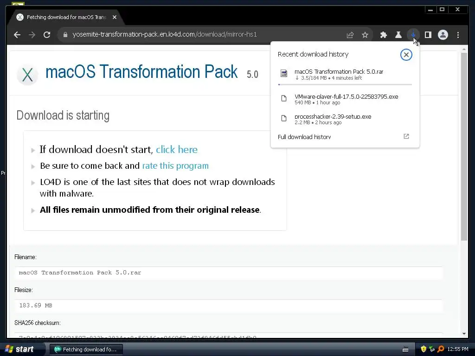This screenshot has height=356, width=475.
Task: Click the security shield tray icon
Action: [423, 349]
